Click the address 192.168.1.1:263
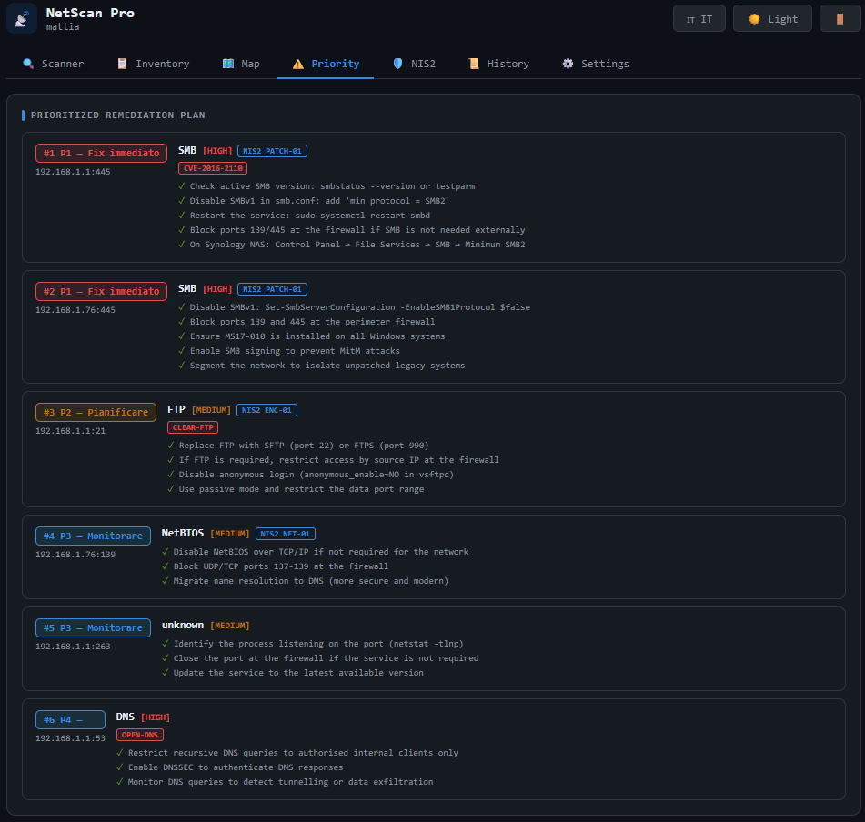This screenshot has width=865, height=822. [73, 647]
